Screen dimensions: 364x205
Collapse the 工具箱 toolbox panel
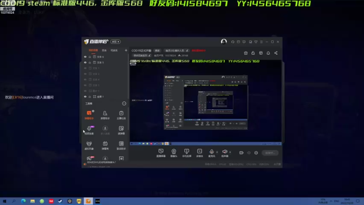pyautogui.click(x=124, y=103)
